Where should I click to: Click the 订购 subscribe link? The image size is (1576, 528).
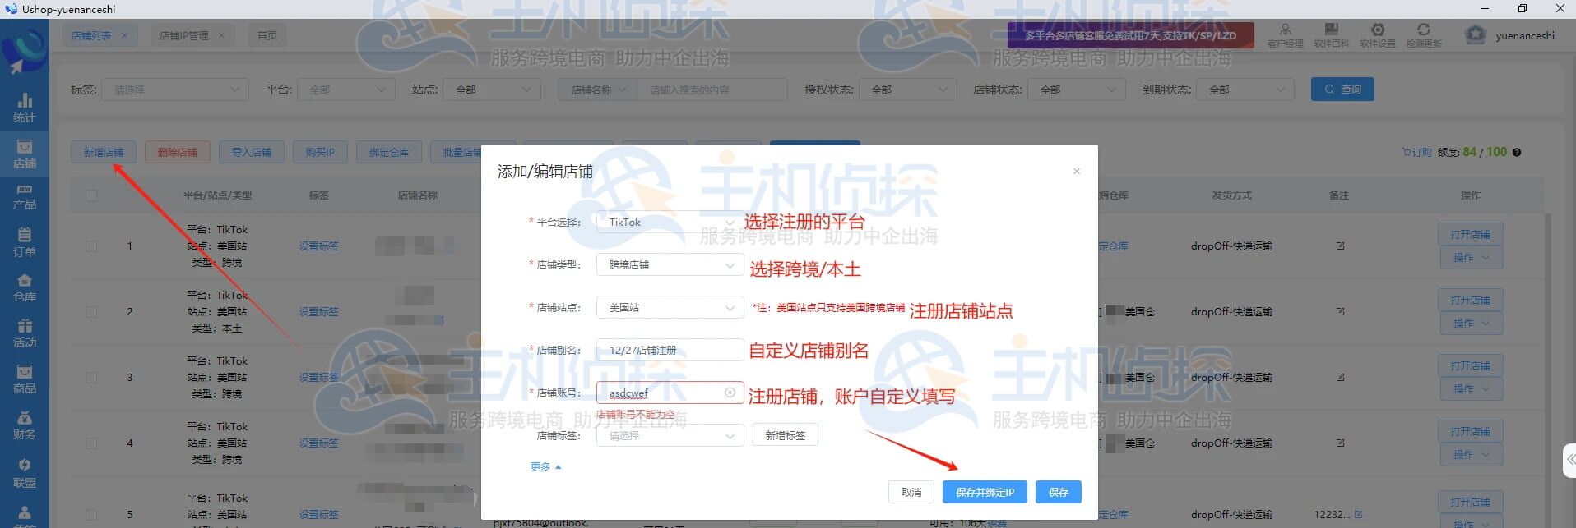(x=1416, y=153)
